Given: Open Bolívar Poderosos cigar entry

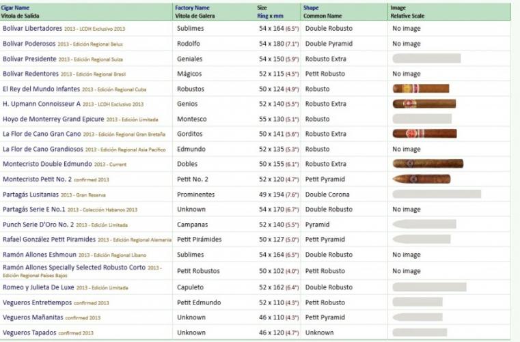Looking at the screenshot, I should pos(29,44).
